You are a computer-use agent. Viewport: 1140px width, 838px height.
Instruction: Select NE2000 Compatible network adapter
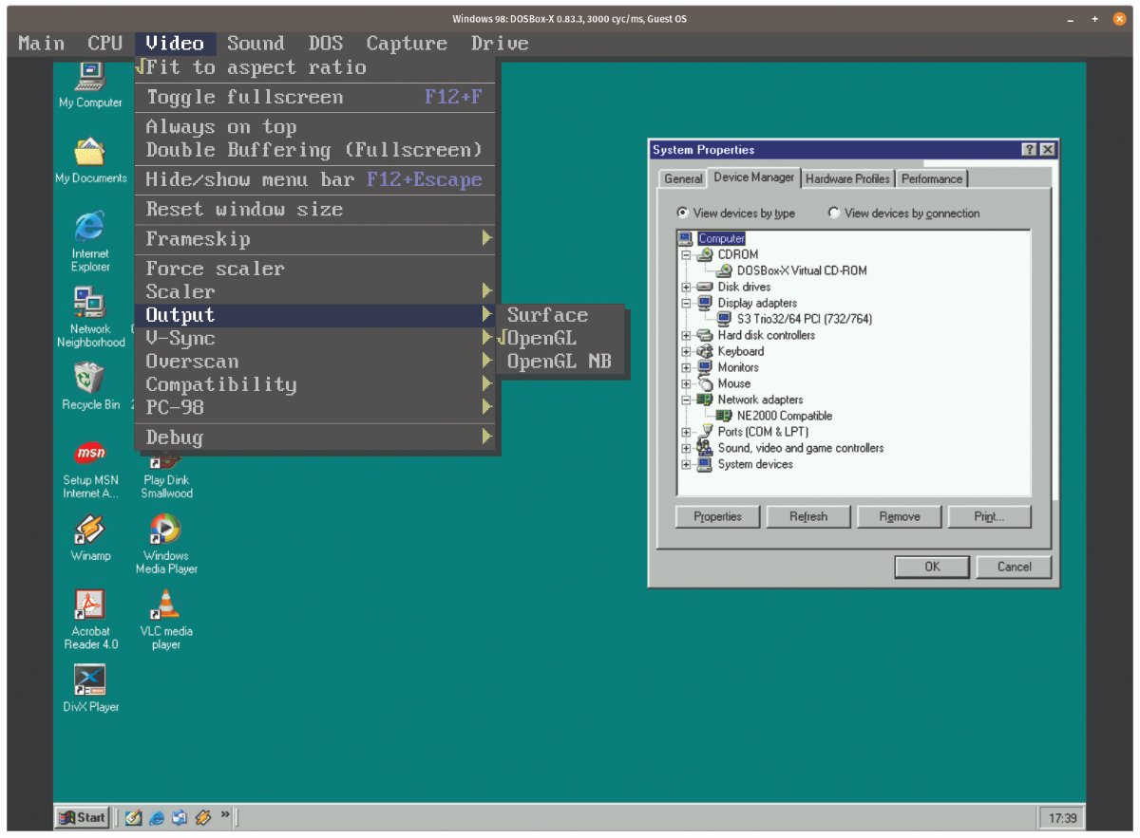tap(775, 416)
